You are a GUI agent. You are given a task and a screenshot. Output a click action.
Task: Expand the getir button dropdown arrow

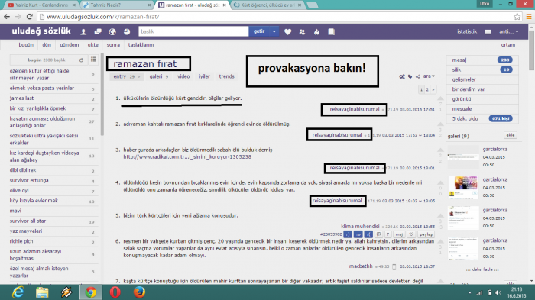click(x=274, y=31)
